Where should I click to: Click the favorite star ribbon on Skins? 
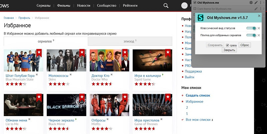point(82,53)
